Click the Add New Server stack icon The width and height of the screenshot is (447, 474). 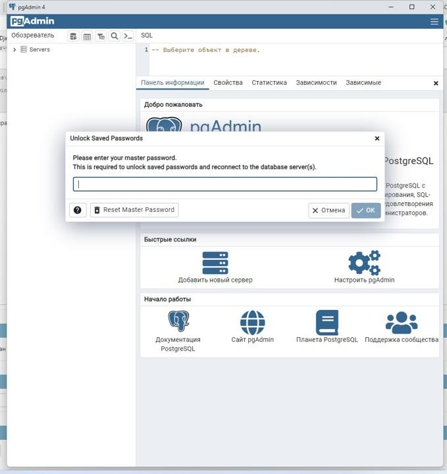215,263
